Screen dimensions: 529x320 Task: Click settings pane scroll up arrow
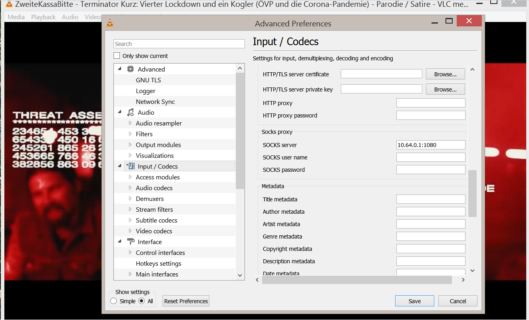pos(472,70)
